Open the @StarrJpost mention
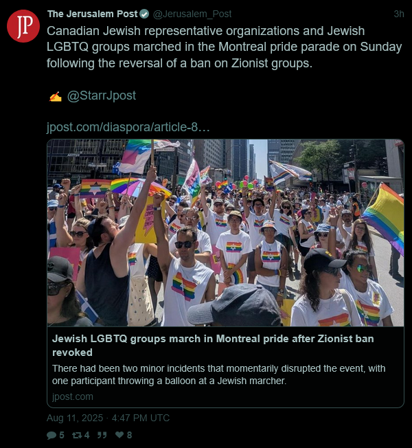This screenshot has width=412, height=448. point(102,96)
